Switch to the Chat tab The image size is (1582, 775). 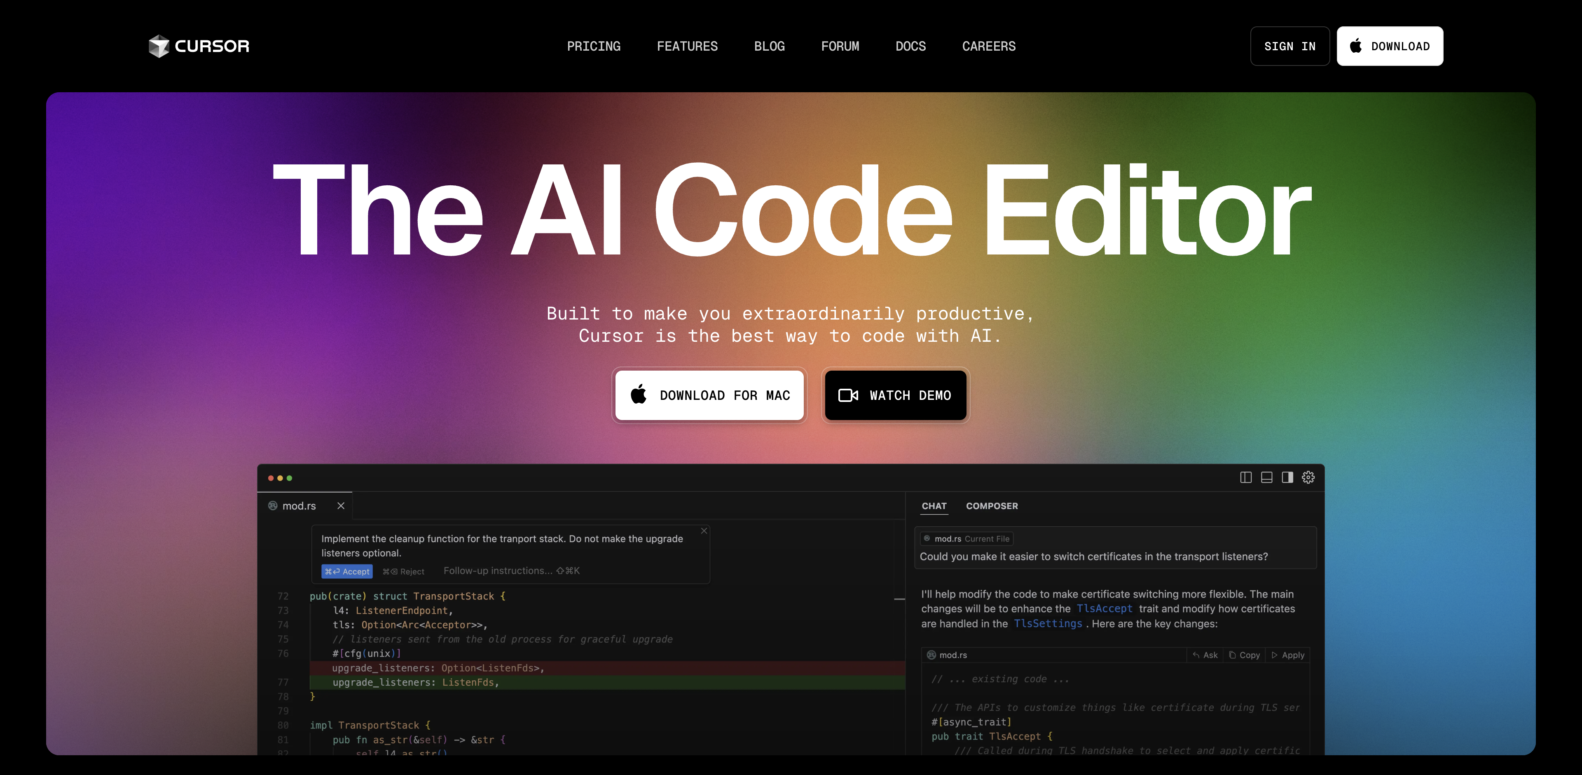(x=934, y=506)
